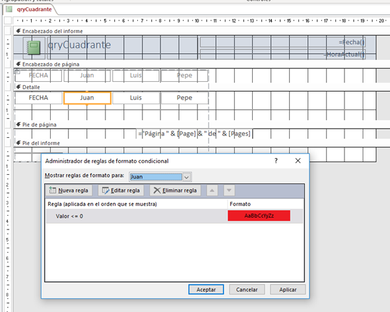Select the =HoraActual() text box
This screenshot has width=390, height=312.
(283, 54)
